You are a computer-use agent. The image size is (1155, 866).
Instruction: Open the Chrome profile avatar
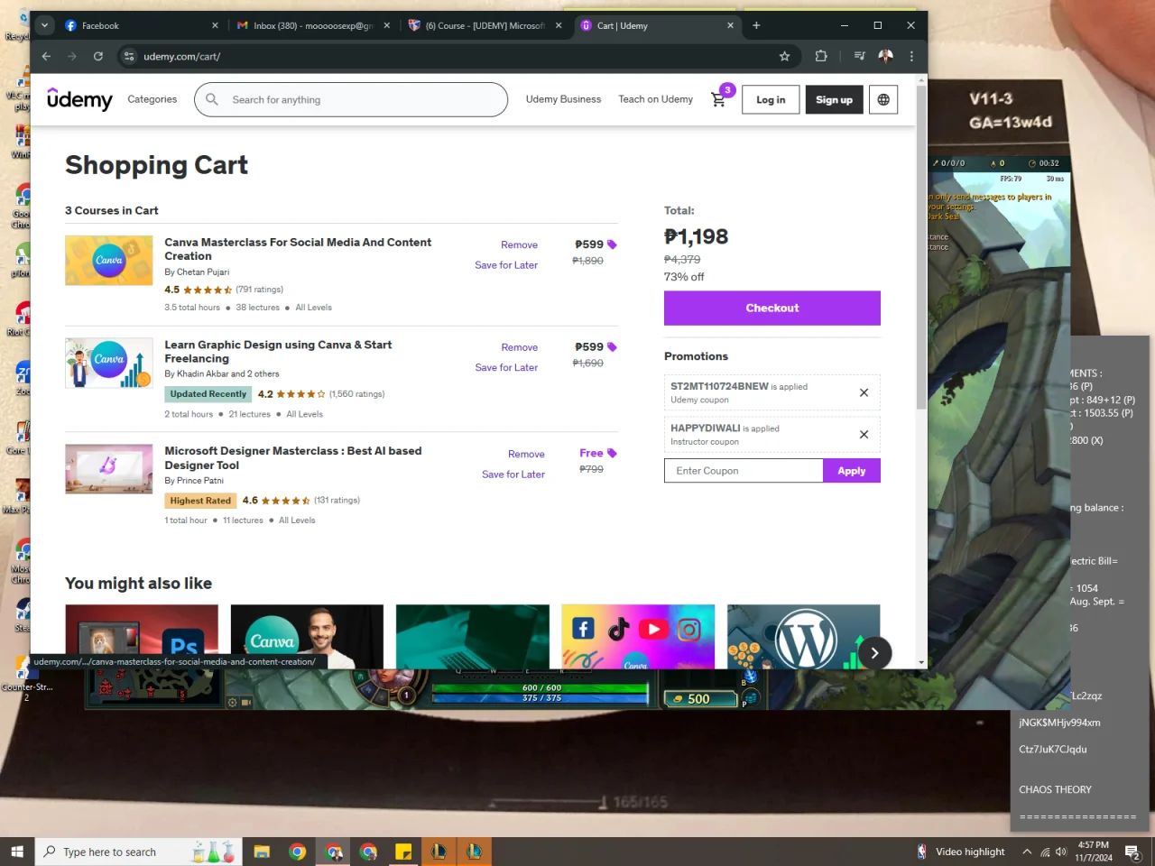(885, 56)
